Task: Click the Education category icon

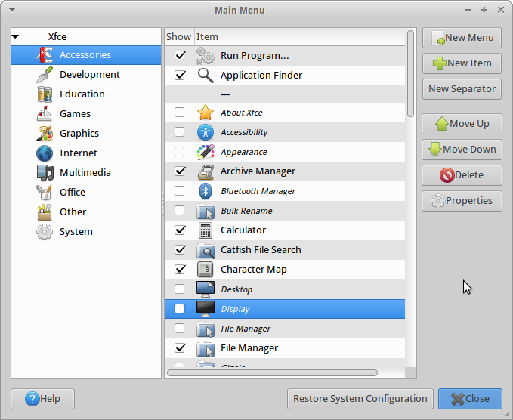Action: (x=45, y=94)
